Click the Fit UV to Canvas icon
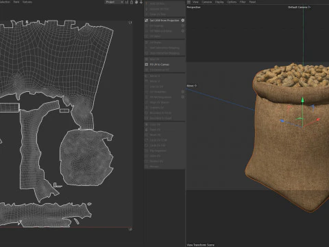This screenshot has width=329, height=247. click(147, 64)
